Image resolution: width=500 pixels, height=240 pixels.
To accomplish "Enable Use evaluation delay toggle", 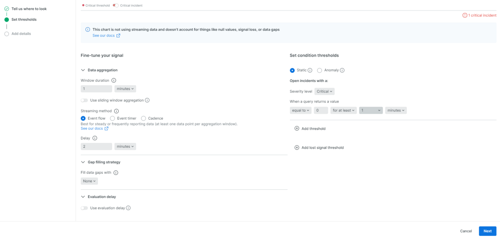I will tap(85, 208).
